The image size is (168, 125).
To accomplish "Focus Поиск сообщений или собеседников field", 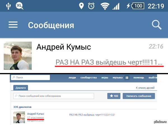I will 54,96.
